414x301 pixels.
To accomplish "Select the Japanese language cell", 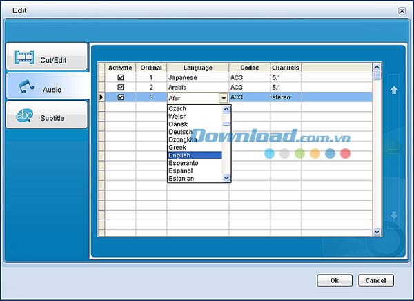I will pyautogui.click(x=198, y=77).
